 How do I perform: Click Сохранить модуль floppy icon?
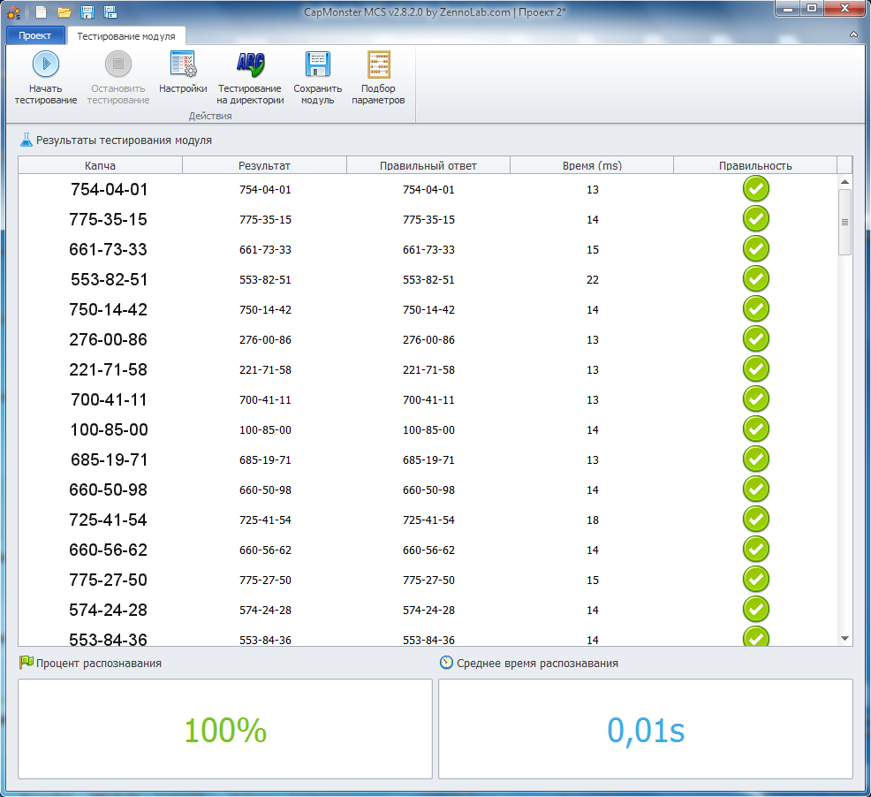pos(317,65)
